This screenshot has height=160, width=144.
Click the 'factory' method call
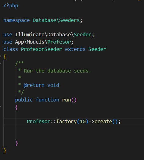tap(67, 122)
